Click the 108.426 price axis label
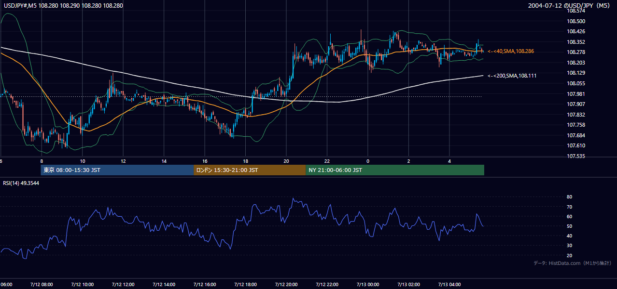This screenshot has height=289, width=617. click(575, 32)
